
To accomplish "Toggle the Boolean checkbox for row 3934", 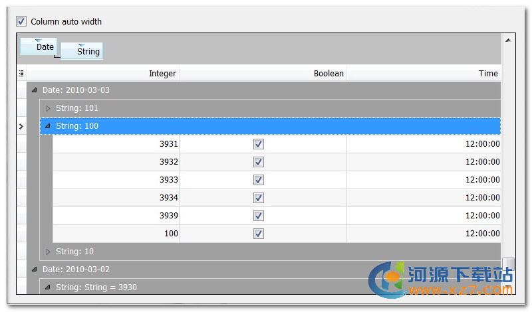I will tap(259, 198).
